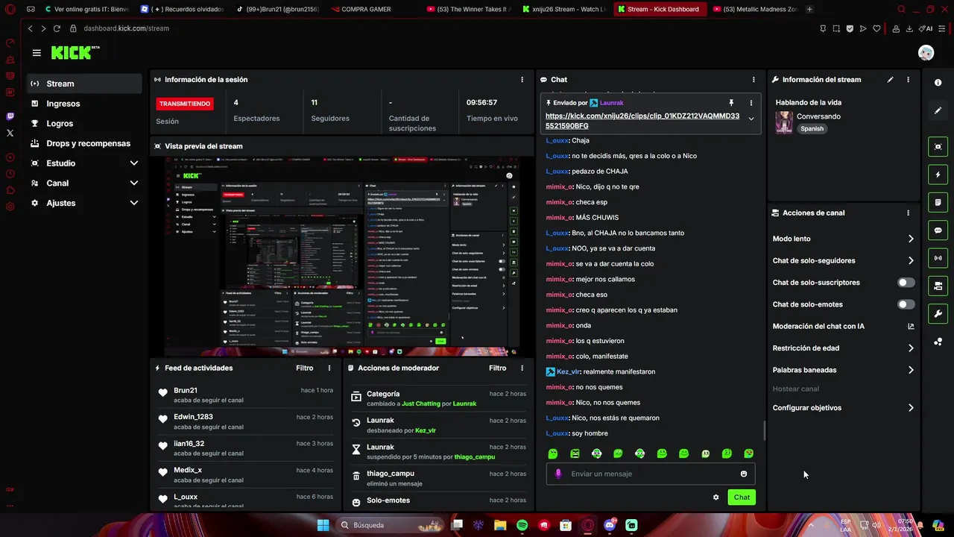Switch to xniju26 Stream browser tab
Image resolution: width=954 pixels, height=537 pixels.
564,9
